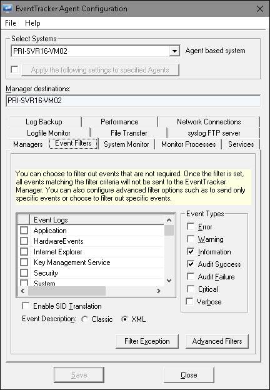Screen dimensions: 270x390
Task: Switch to the Log Backup tab
Action: 44,122
